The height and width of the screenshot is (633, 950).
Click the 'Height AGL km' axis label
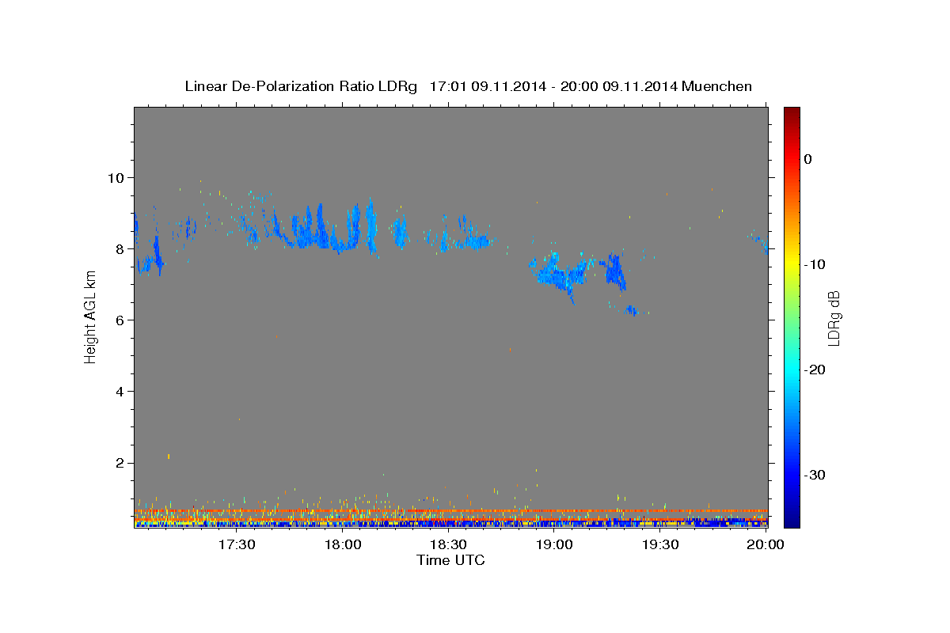click(90, 316)
